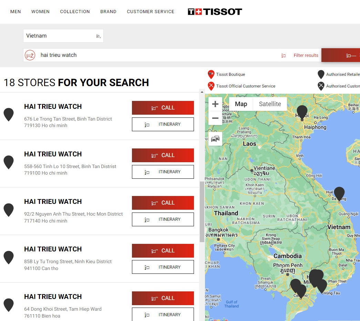Click Filter results link
The height and width of the screenshot is (321, 360).
coord(306,55)
